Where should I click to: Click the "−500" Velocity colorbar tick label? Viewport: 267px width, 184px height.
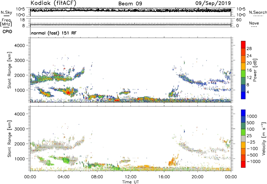tap(252, 155)
